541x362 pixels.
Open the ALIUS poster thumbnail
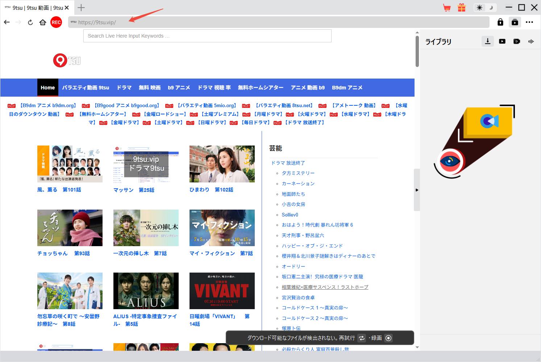point(146,291)
